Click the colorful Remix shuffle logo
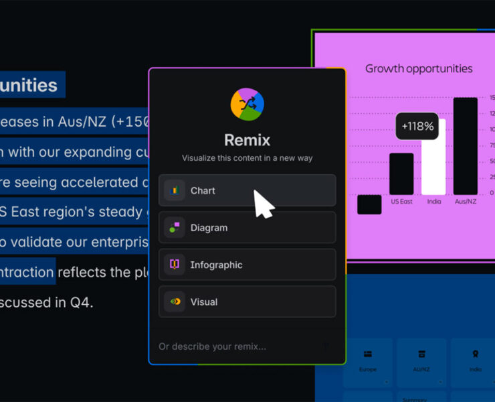Viewport: 495px width, 402px height. click(248, 104)
